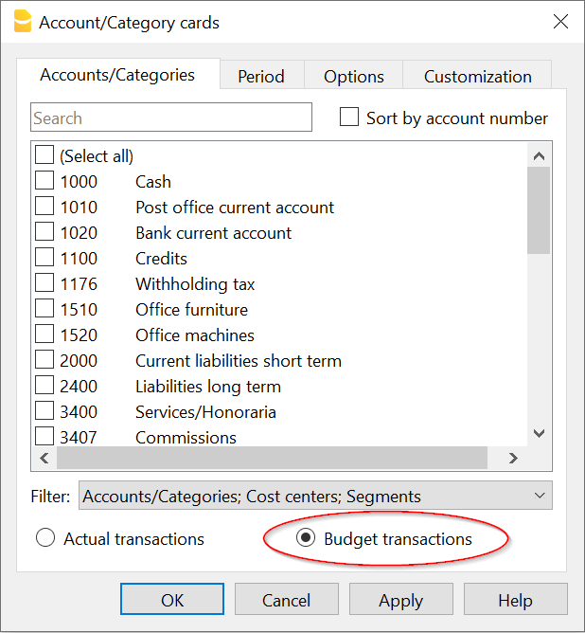Image resolution: width=585 pixels, height=633 pixels.
Task: Click the 'Post office current account' text
Action: [x=235, y=208]
